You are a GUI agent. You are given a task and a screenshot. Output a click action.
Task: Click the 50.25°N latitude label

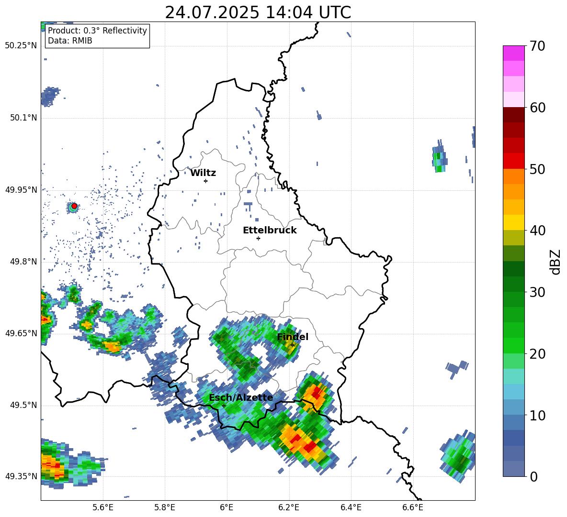[x=21, y=46]
